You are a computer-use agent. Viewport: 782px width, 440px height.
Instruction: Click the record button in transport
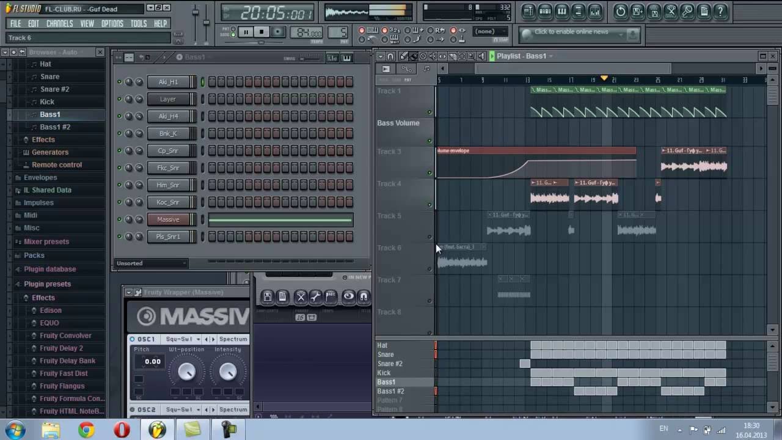(x=278, y=32)
